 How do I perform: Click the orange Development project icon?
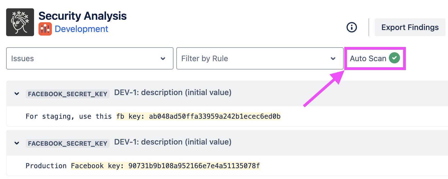(45, 29)
